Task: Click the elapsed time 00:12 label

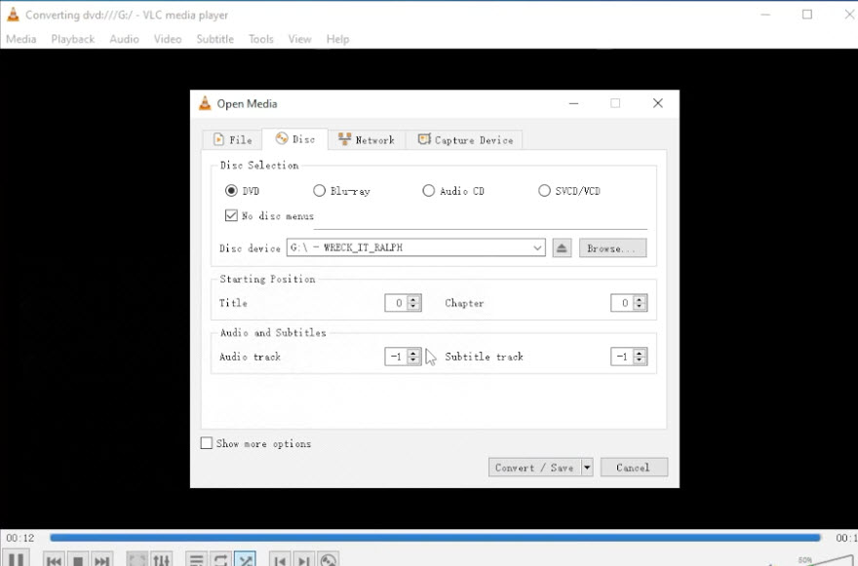Action: click(x=20, y=538)
